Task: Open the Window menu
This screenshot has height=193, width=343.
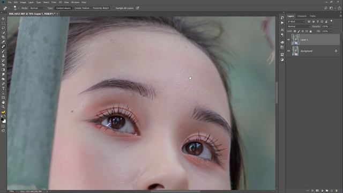Action: 75,2
